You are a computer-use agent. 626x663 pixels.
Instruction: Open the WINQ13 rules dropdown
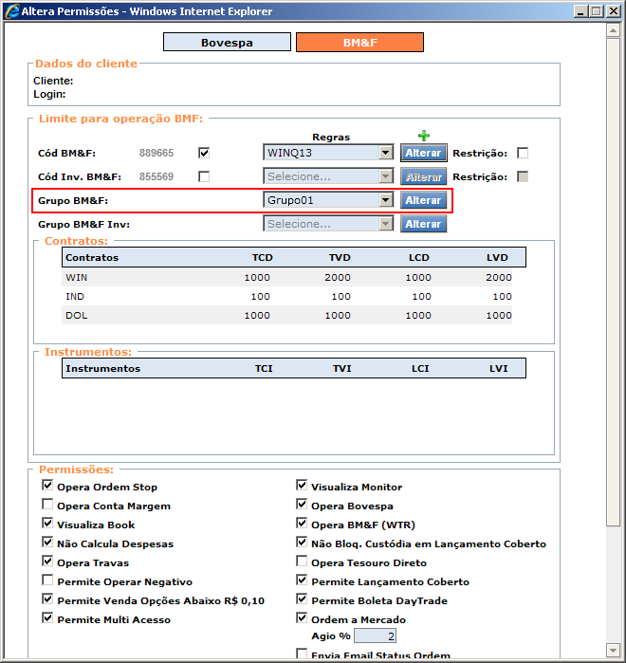[x=328, y=153]
